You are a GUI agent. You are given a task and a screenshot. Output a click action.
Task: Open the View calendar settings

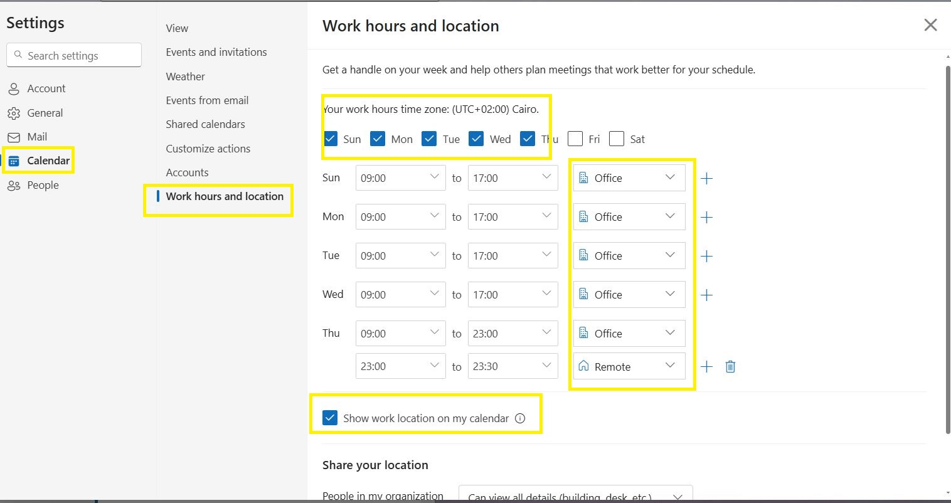coord(177,28)
